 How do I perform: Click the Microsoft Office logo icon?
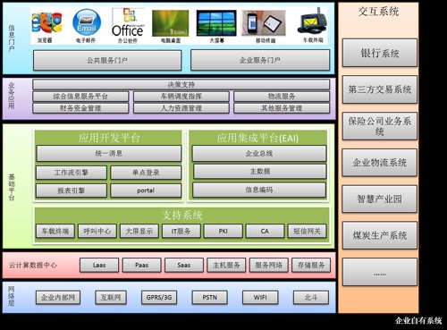128,22
